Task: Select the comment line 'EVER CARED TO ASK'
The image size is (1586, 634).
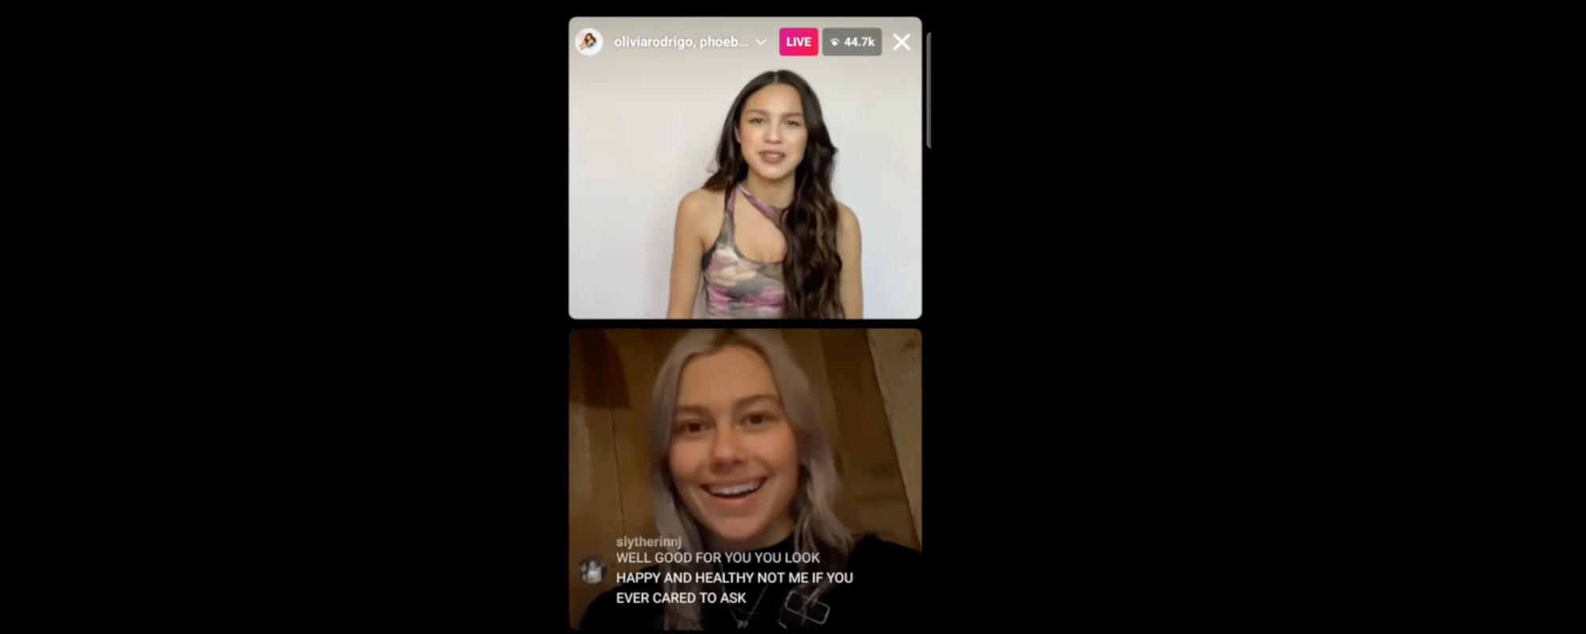Action: point(681,598)
